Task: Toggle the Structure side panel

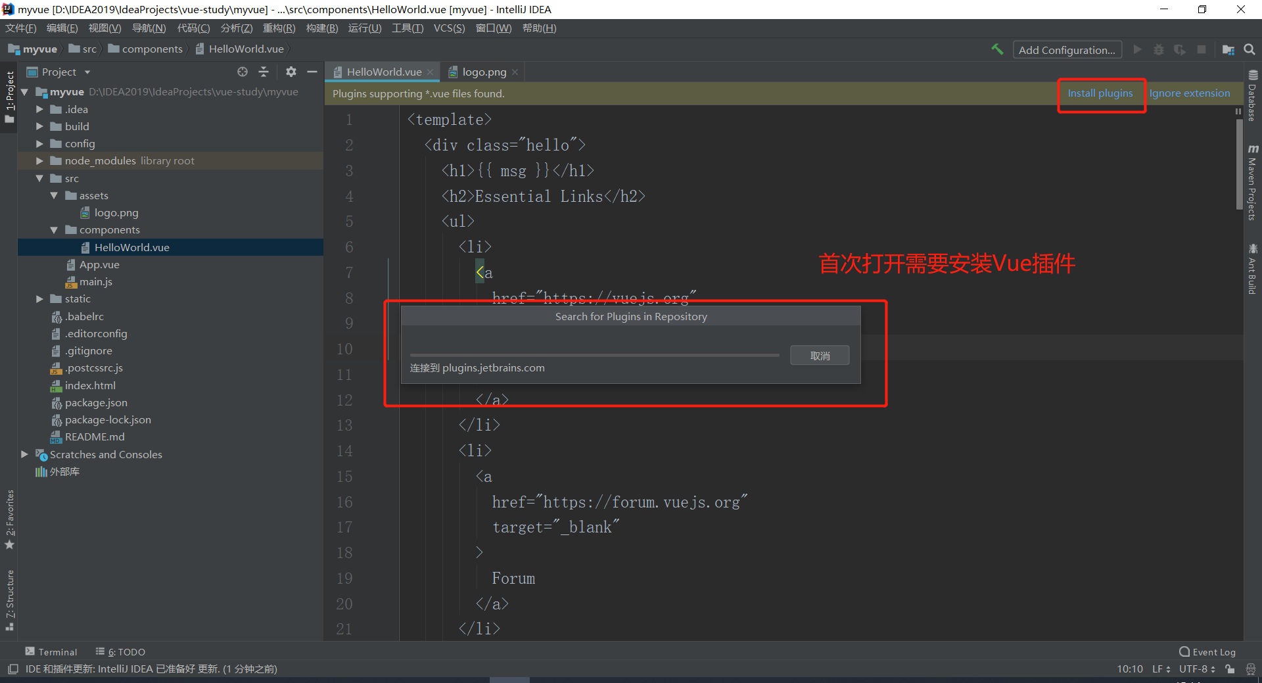Action: click(9, 600)
